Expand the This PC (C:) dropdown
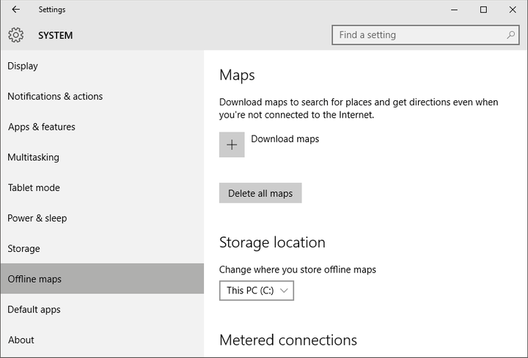This screenshot has height=358, width=528. pyautogui.click(x=257, y=291)
